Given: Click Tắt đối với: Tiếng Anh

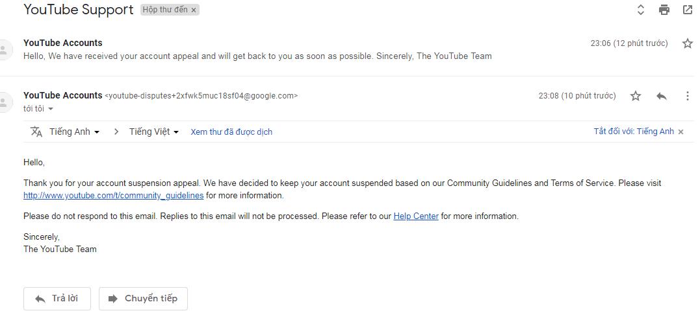Looking at the screenshot, I should click(634, 132).
